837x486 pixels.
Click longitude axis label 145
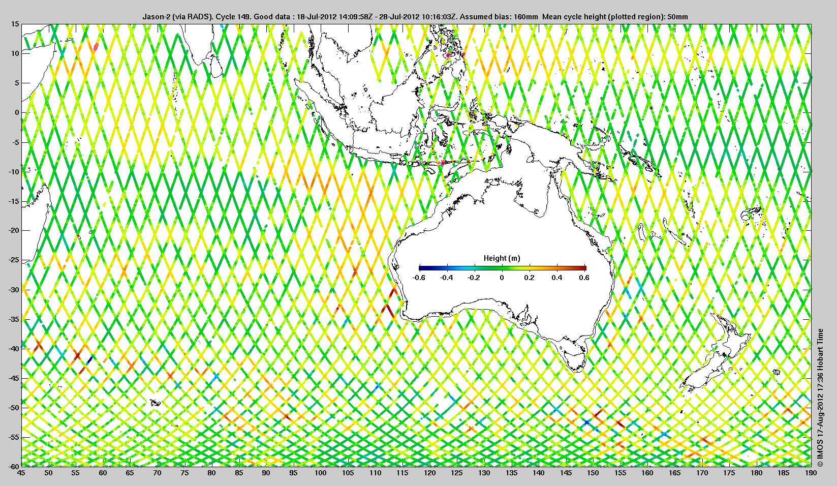[x=566, y=473]
